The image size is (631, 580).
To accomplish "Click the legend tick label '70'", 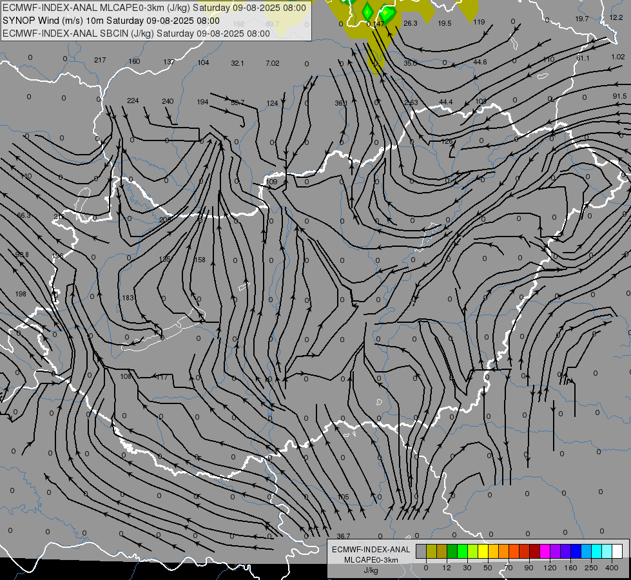I will click(509, 568).
